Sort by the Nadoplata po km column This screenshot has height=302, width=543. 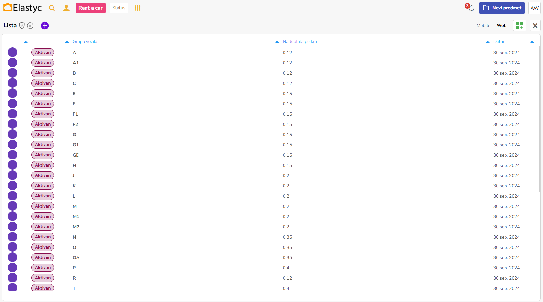click(300, 42)
